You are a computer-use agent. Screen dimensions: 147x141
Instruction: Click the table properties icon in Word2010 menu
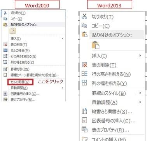(x=5, y=99)
